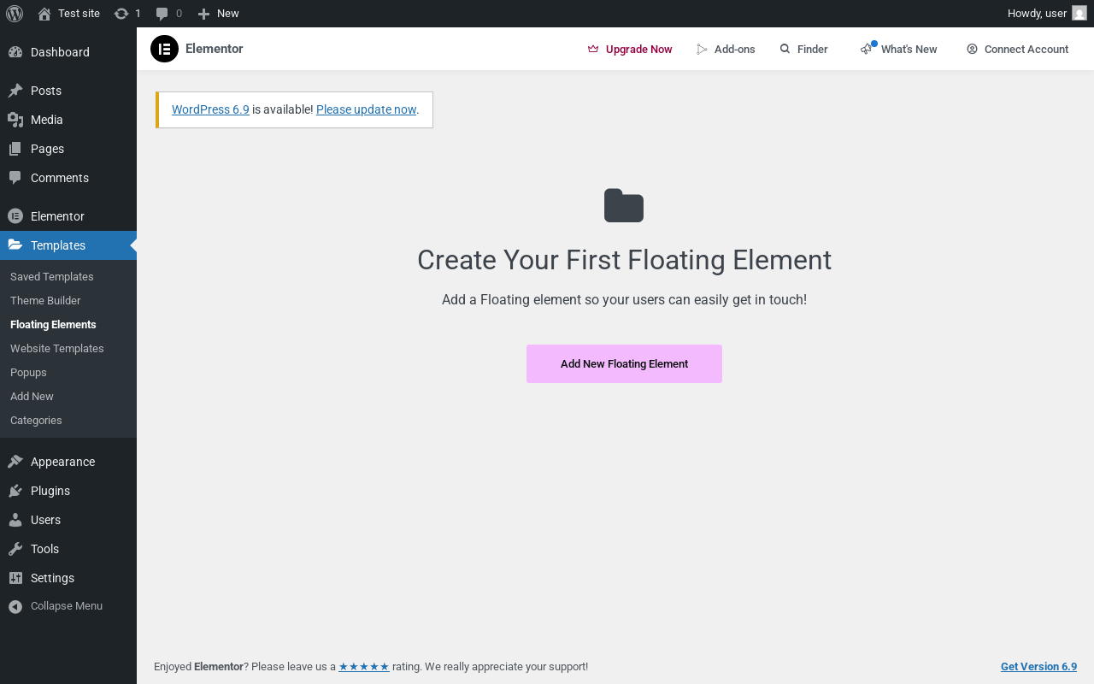Open the New content dropdown
The height and width of the screenshot is (684, 1094).
(219, 14)
